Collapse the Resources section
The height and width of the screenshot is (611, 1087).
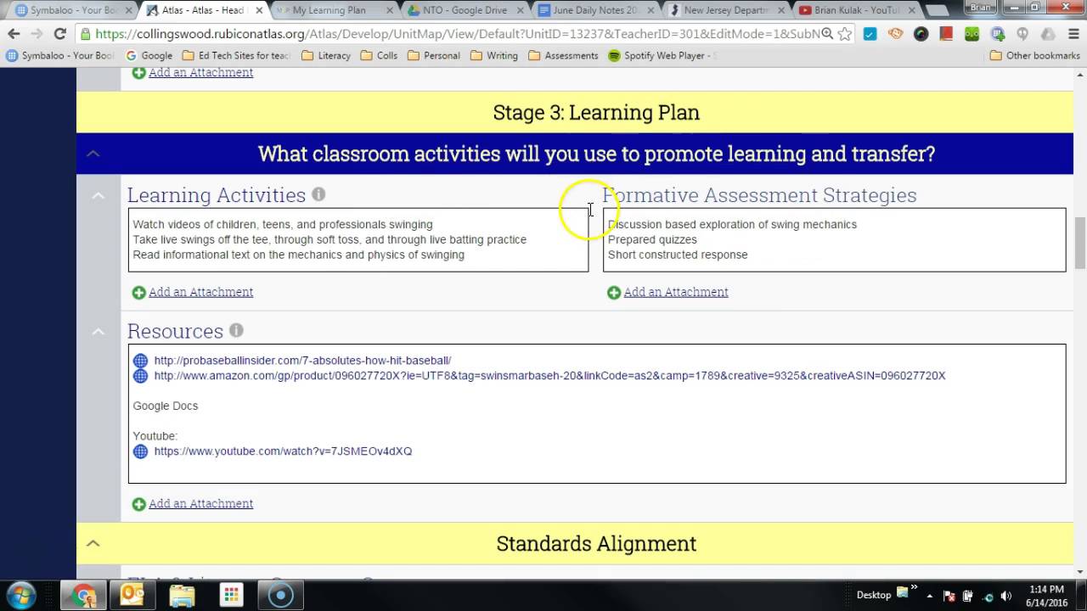99,331
